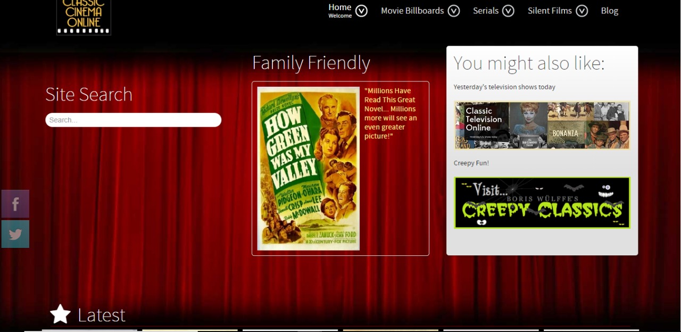Visit the Creepy Classics banner

542,203
